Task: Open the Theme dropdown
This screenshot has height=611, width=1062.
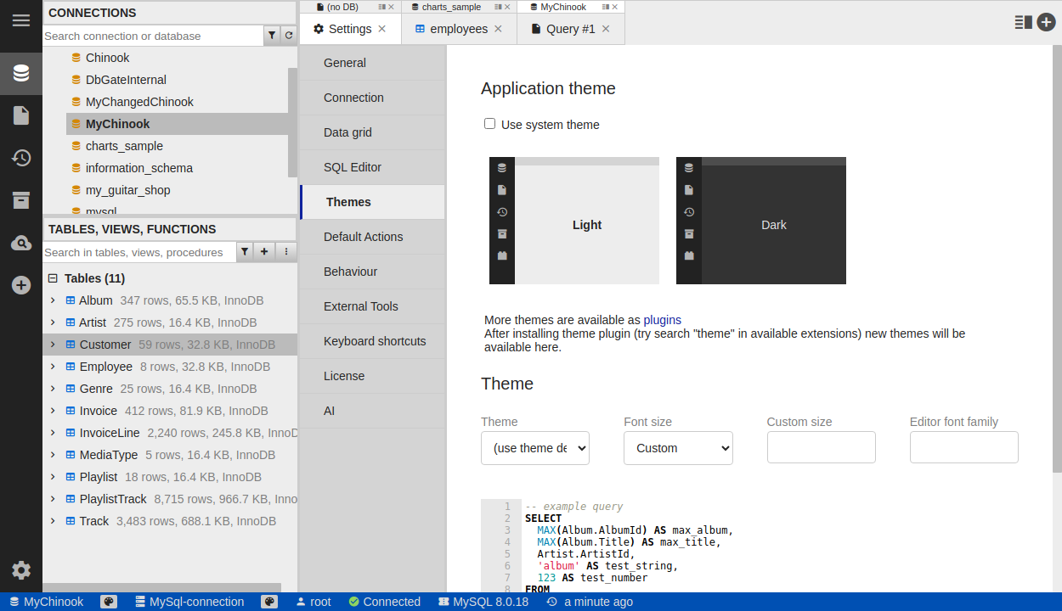Action: point(535,448)
